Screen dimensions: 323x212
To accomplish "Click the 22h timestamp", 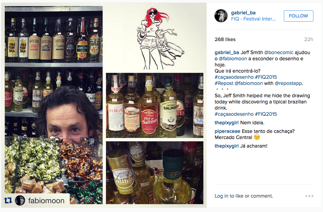I will tap(309, 39).
